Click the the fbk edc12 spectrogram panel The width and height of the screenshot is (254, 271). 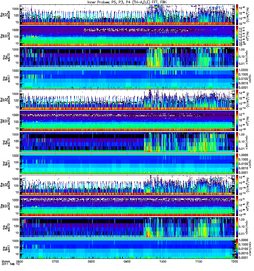127,227
